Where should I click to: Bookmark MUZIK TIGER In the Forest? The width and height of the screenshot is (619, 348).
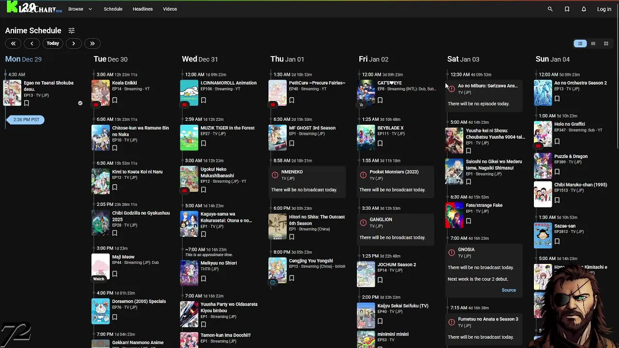[203, 143]
